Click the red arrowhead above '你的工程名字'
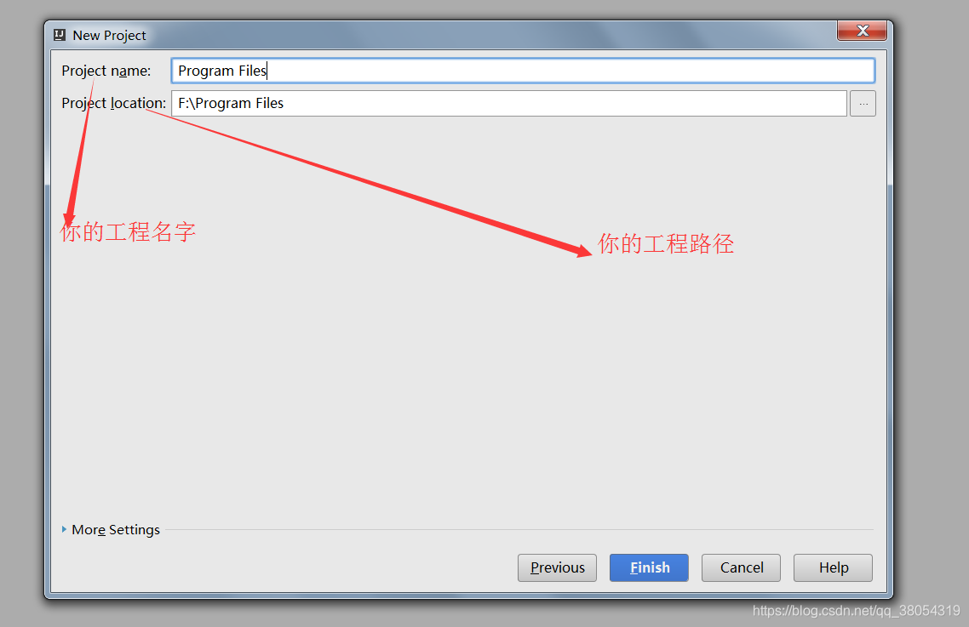 69,218
